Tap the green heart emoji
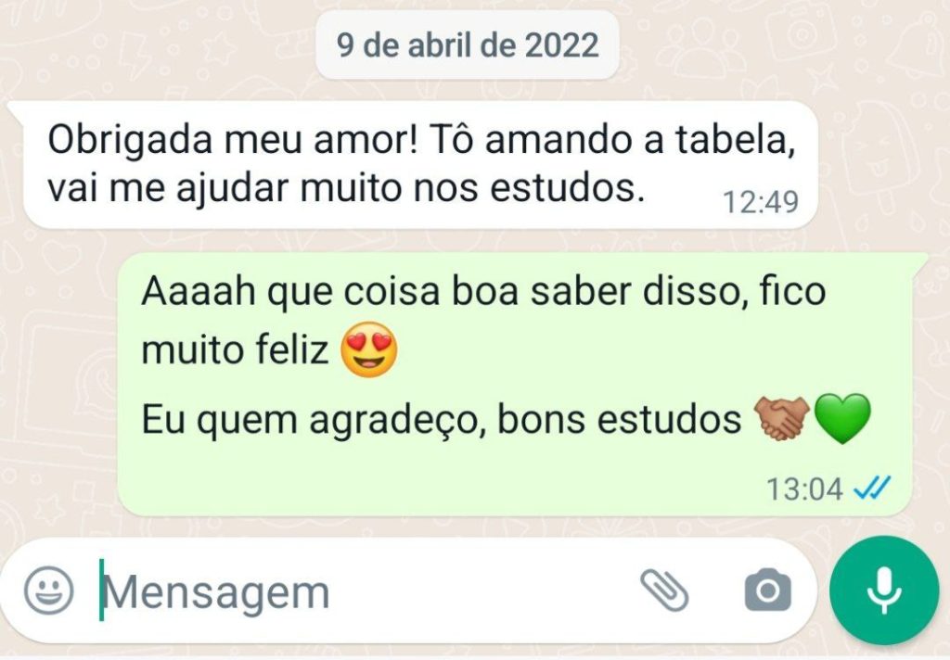Viewport: 950px width, 660px height. [842, 418]
